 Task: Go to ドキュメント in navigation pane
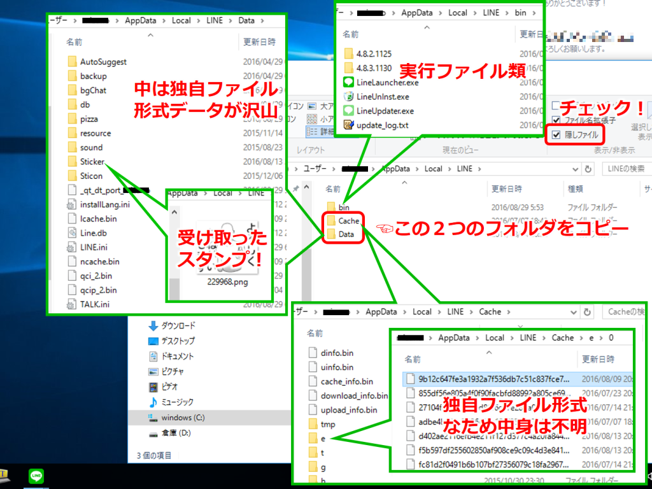tap(171, 357)
